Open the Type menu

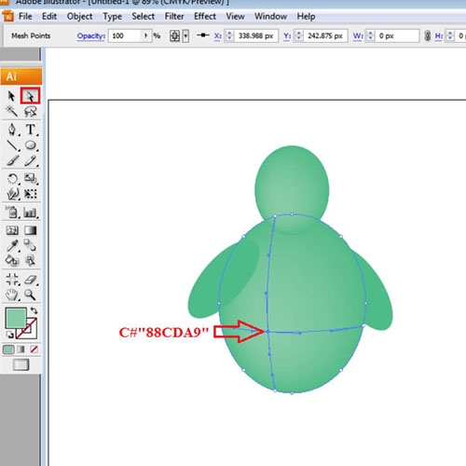pos(112,16)
